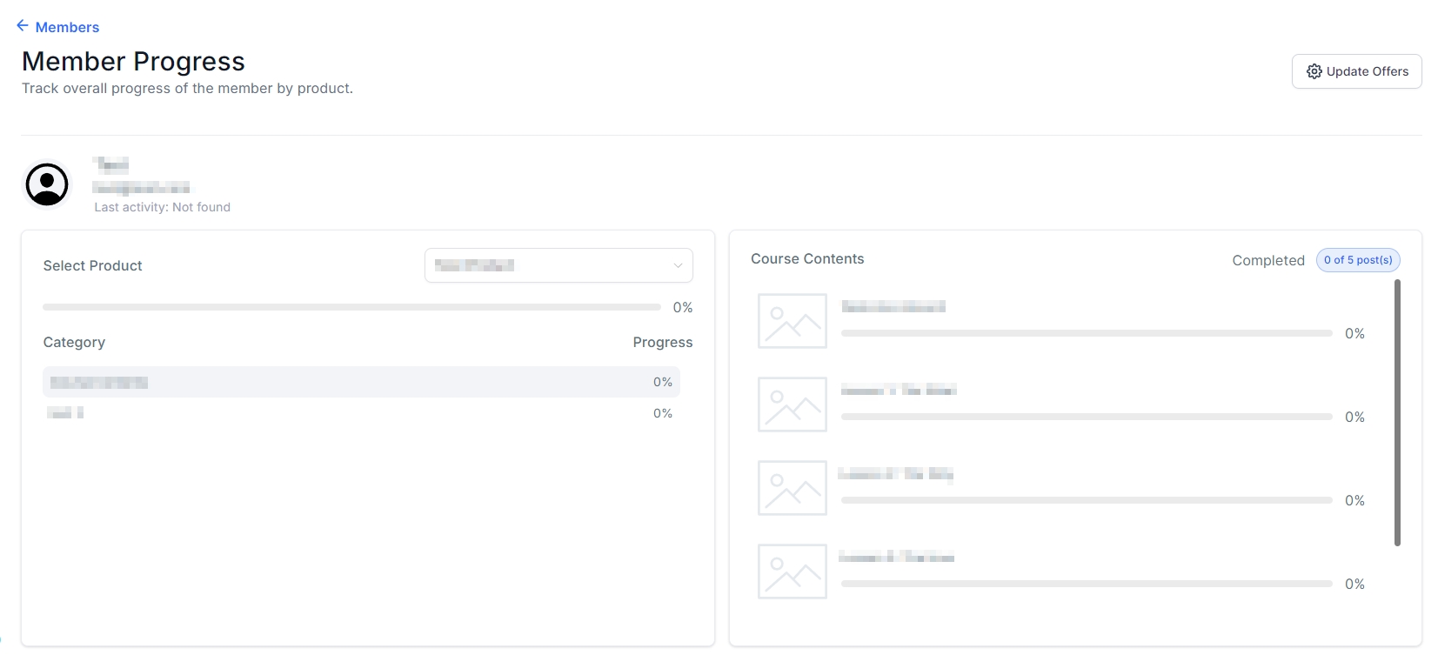Screen dimensions: 1438x655
Task: Go back to the Members page
Action: (67, 27)
